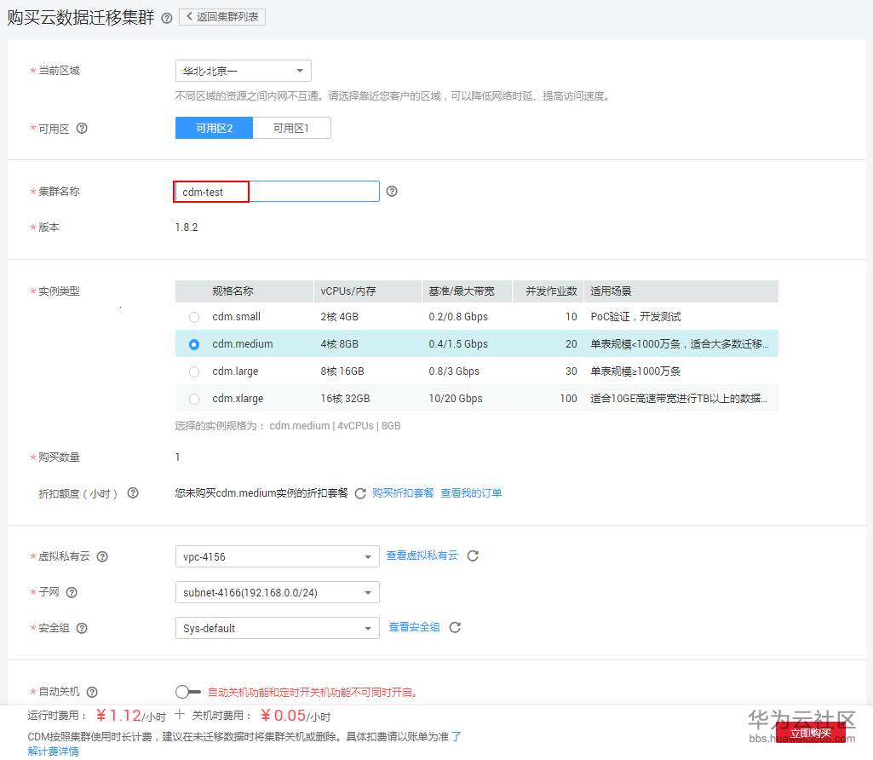Click help icon next to 自动关机 label
This screenshot has width=873, height=760.
[93, 692]
